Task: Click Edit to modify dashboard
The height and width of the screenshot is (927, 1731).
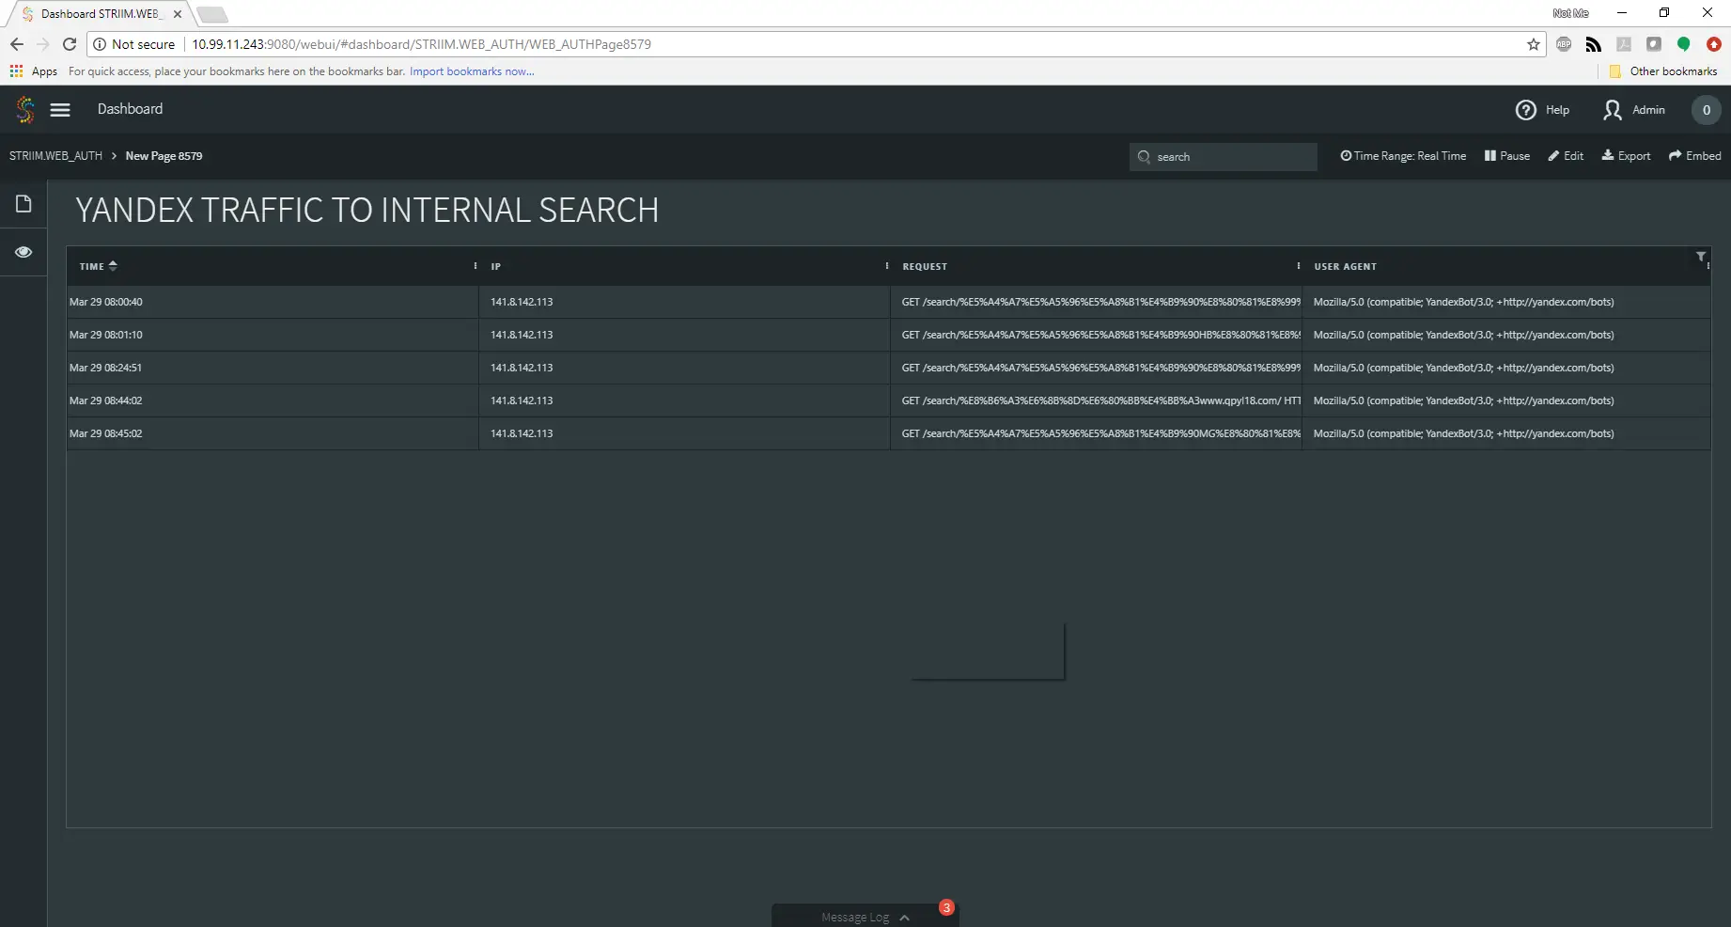Action: 1566,156
